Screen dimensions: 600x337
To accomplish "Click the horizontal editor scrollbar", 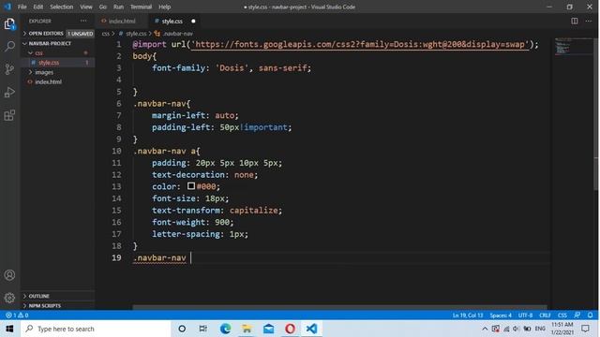I will pyautogui.click(x=339, y=307).
